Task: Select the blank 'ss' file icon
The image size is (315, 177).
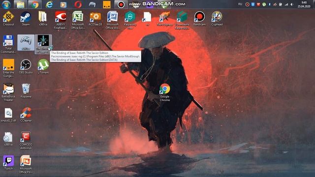Action: click(x=147, y=19)
